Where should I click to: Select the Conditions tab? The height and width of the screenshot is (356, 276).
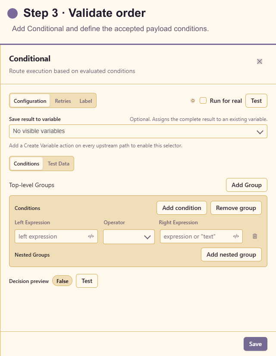(x=26, y=163)
